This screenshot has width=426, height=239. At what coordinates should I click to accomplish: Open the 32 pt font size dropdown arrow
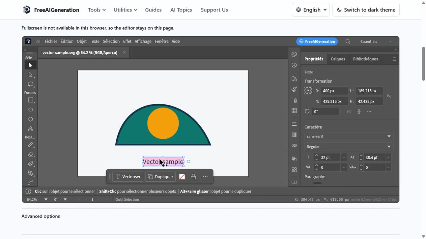(343, 157)
